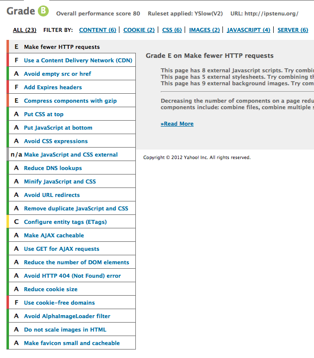Viewport: 314px width, 358px height.
Task: Select Make fewer HTTP requests rule
Action: point(62,47)
